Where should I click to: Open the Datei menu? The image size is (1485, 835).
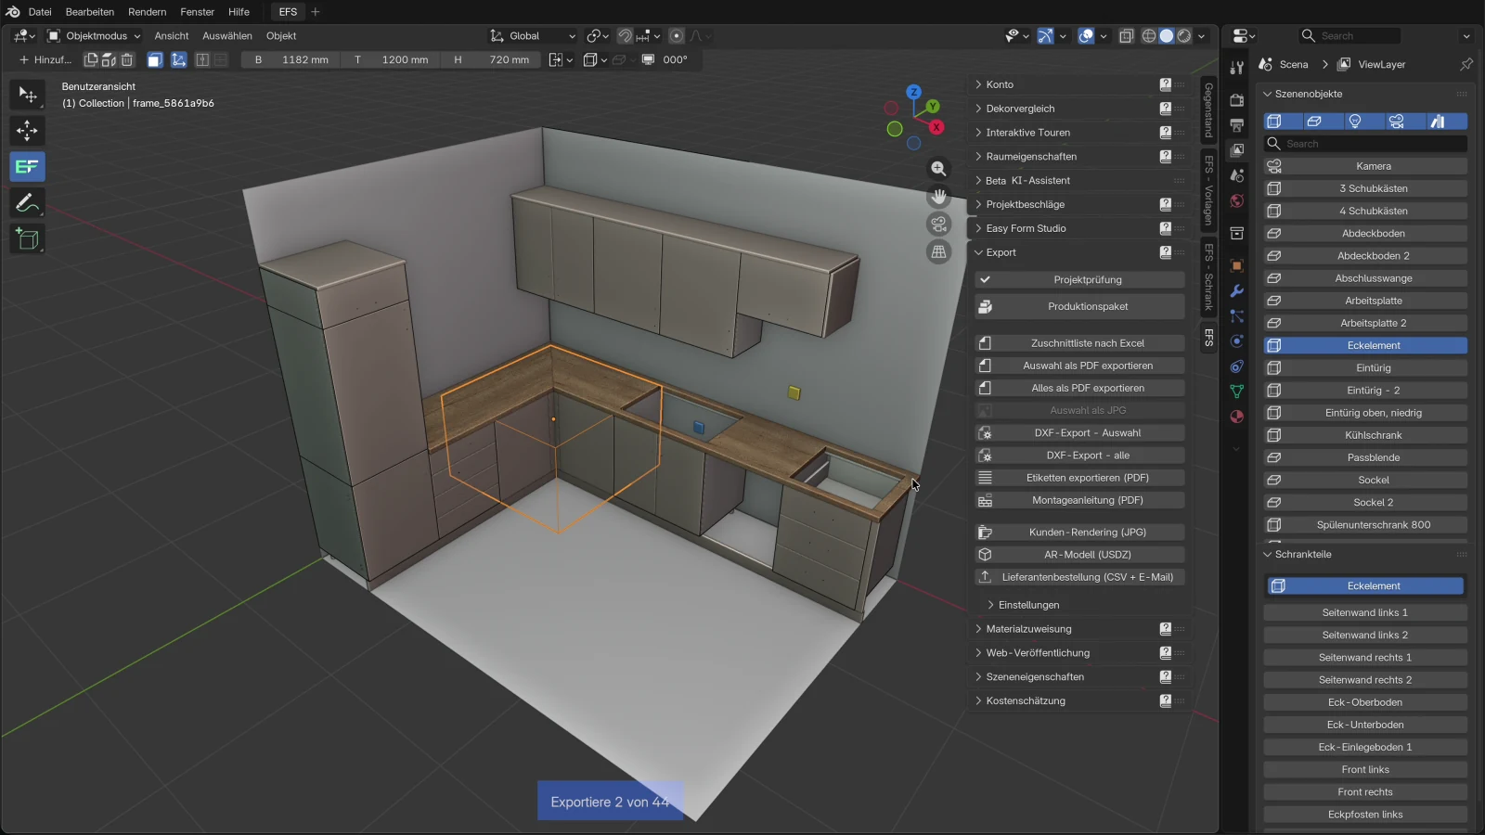tap(40, 12)
